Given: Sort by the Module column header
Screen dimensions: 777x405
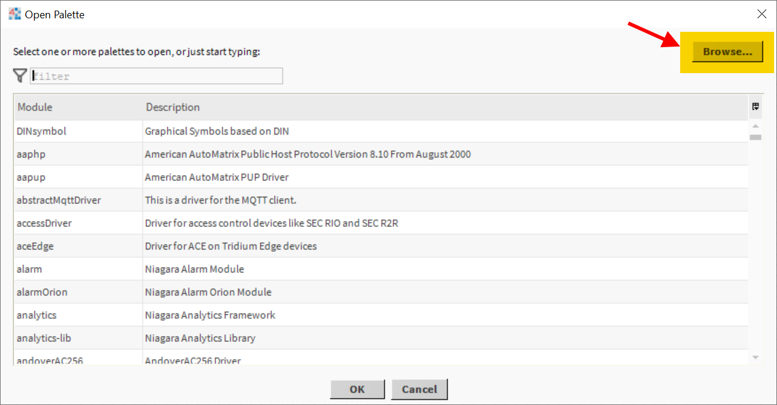Looking at the screenshot, I should click(79, 107).
